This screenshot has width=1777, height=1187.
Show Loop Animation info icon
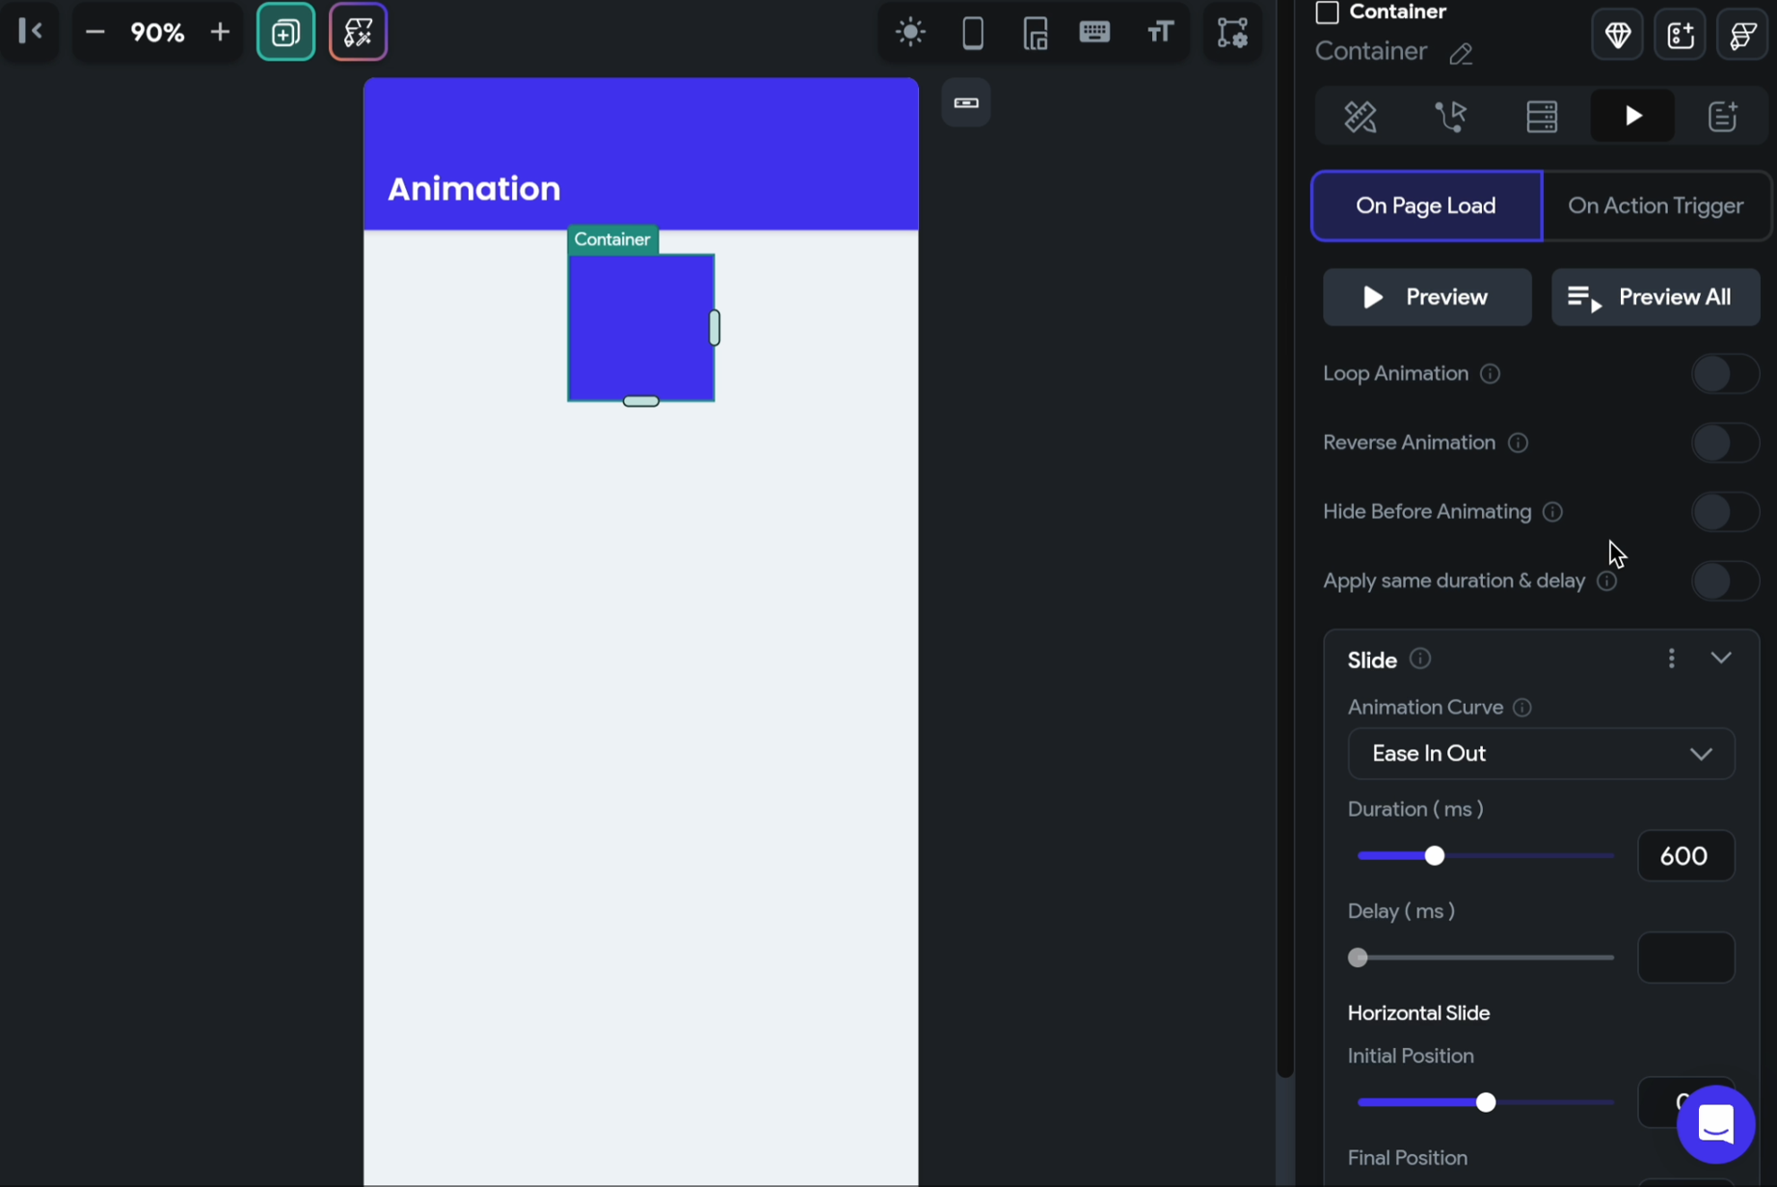click(x=1490, y=374)
